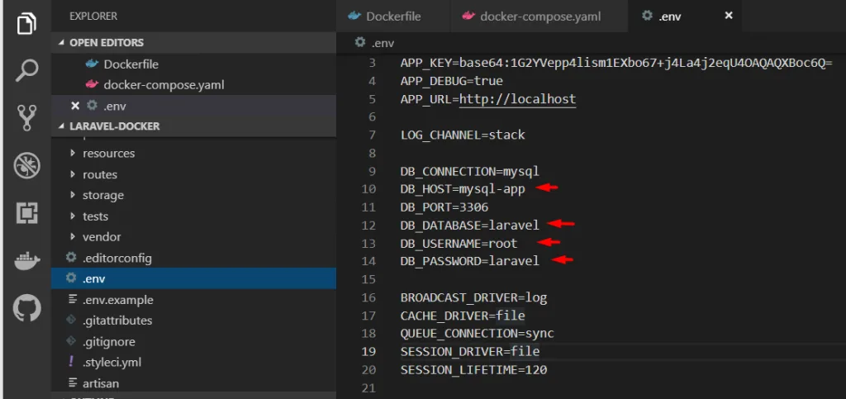Open the Search view in activity bar
The image size is (846, 399).
point(27,70)
